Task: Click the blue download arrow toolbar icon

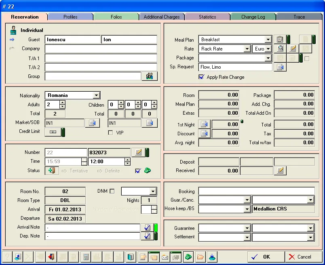Action: pyautogui.click(x=212, y=257)
